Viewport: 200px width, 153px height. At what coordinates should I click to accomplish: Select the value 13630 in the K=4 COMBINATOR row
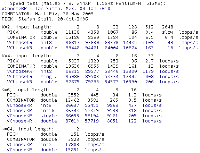[x=73, y=66]
